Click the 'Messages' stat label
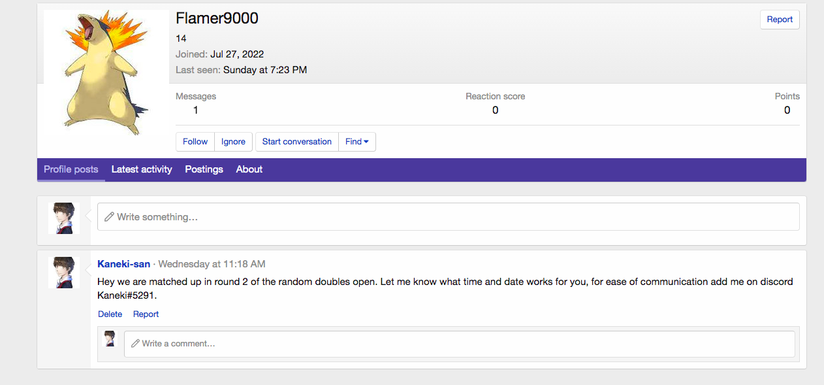 click(196, 96)
